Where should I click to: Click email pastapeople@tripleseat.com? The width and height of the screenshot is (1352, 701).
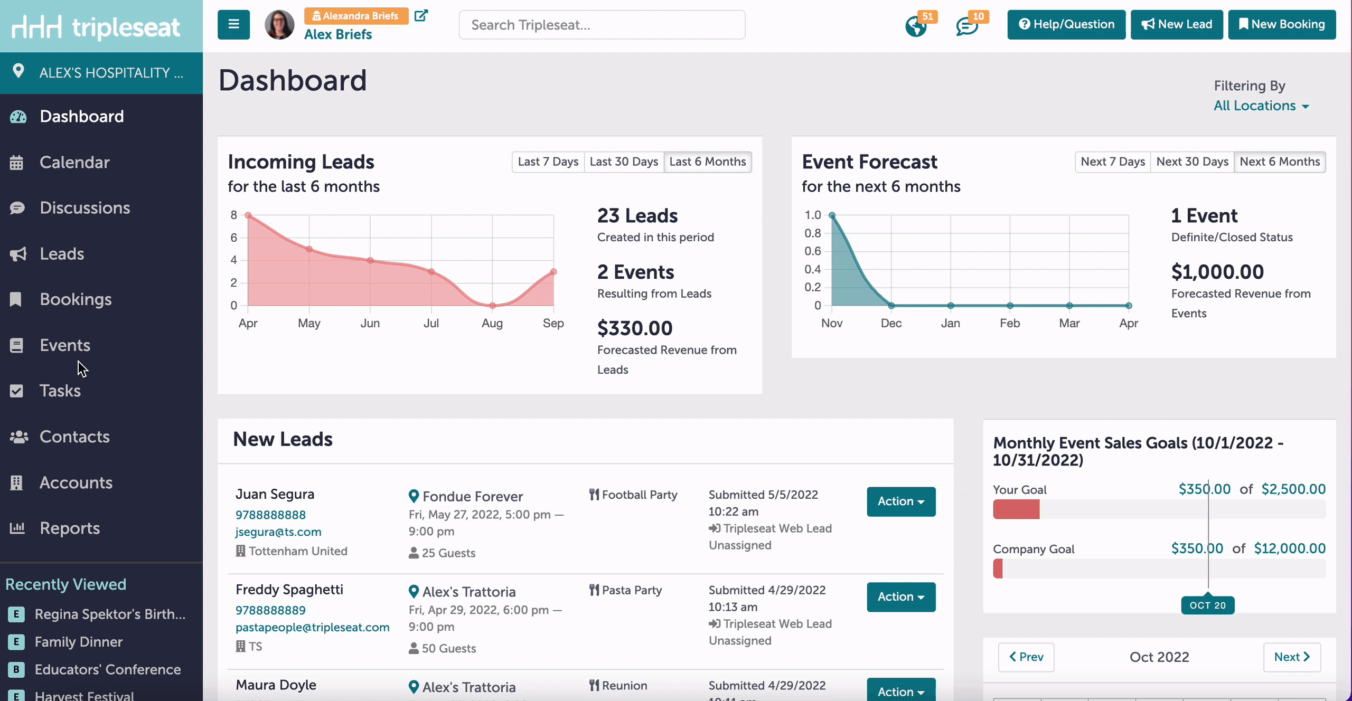(313, 628)
